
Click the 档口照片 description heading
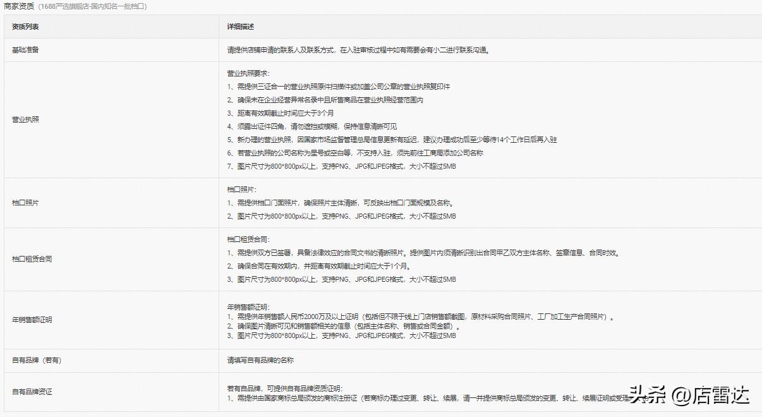(x=243, y=191)
